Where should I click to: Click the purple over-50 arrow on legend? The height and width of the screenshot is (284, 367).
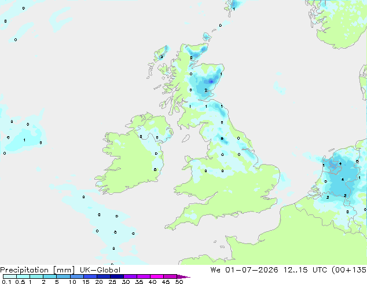(x=183, y=276)
